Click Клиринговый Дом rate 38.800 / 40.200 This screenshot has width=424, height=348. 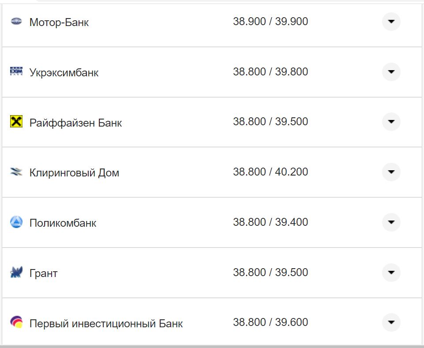(x=270, y=172)
